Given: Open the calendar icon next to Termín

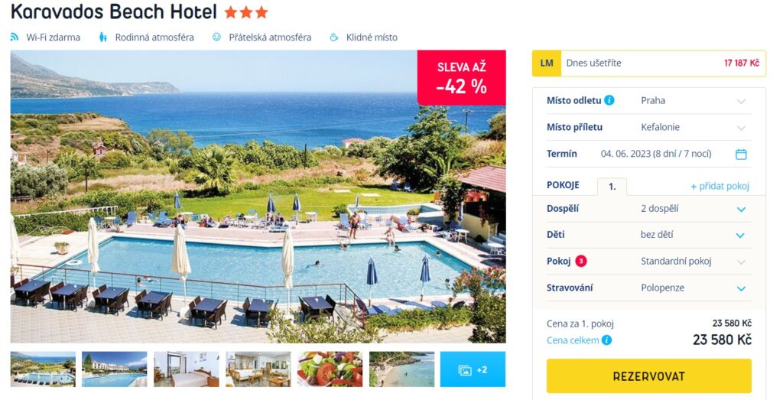Looking at the screenshot, I should 741,154.
